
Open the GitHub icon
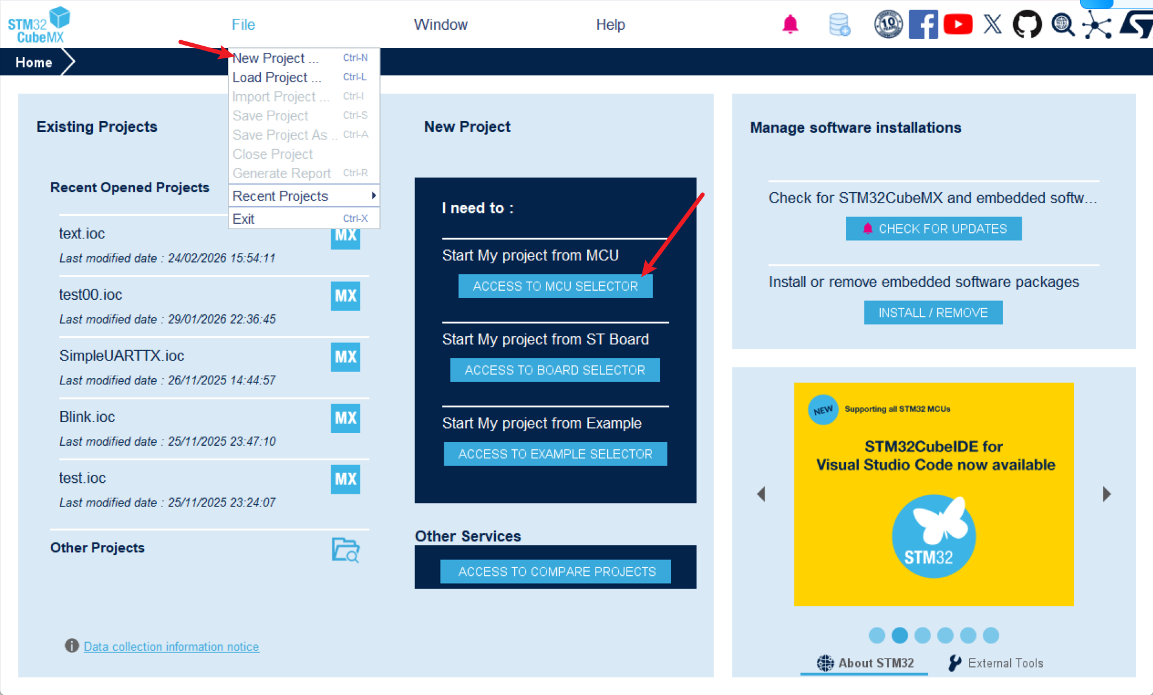[1027, 24]
